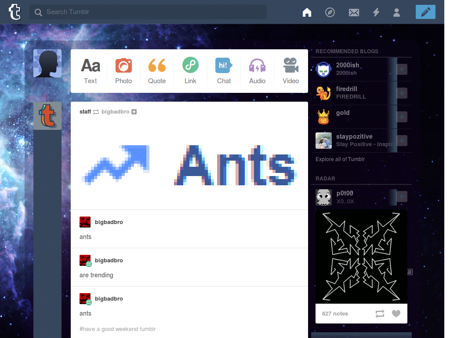Create a new Chat post
This screenshot has height=338, width=450.
click(224, 71)
